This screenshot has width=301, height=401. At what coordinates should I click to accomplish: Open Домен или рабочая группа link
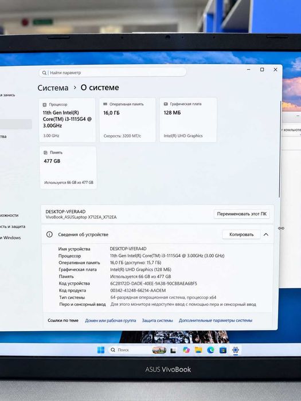click(x=110, y=320)
